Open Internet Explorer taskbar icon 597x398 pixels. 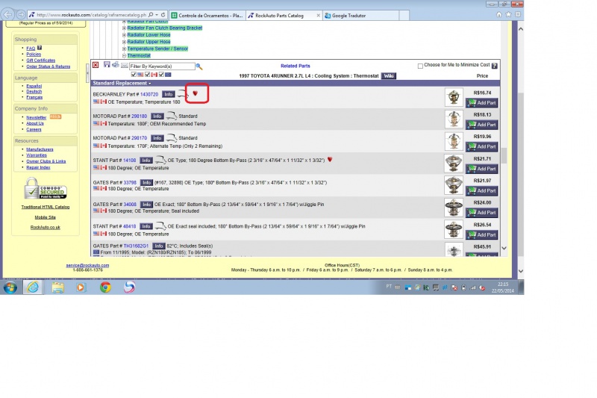(33, 287)
